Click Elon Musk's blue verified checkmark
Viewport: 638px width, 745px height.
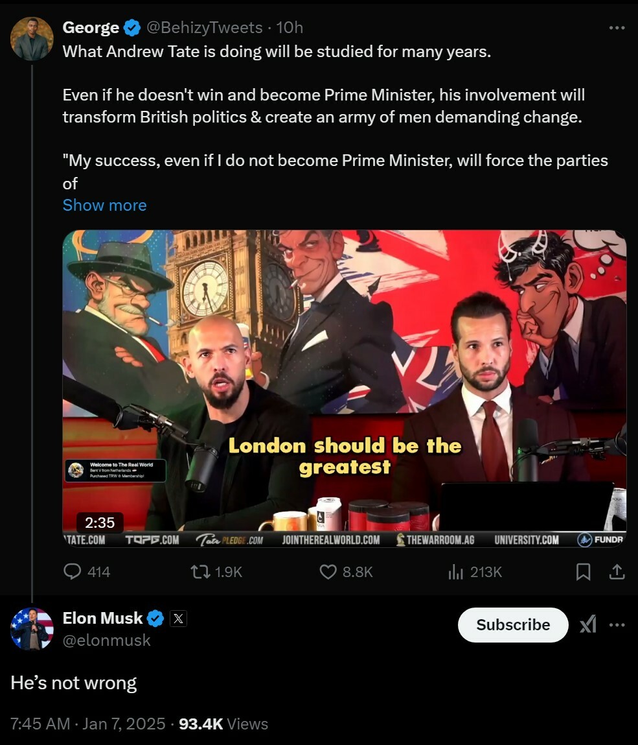155,618
